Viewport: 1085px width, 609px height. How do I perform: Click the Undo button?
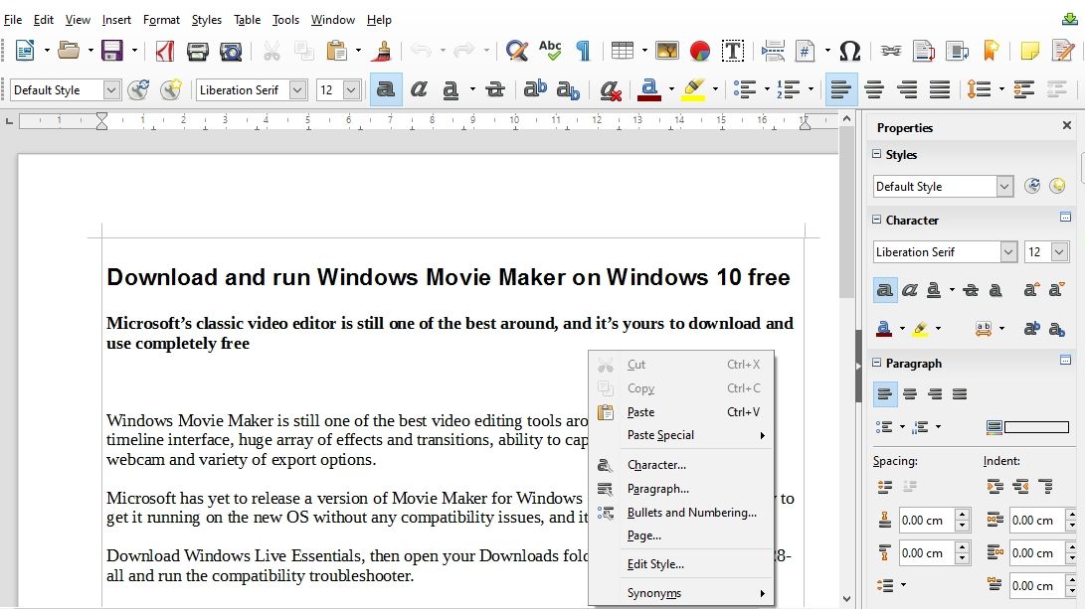pyautogui.click(x=423, y=49)
